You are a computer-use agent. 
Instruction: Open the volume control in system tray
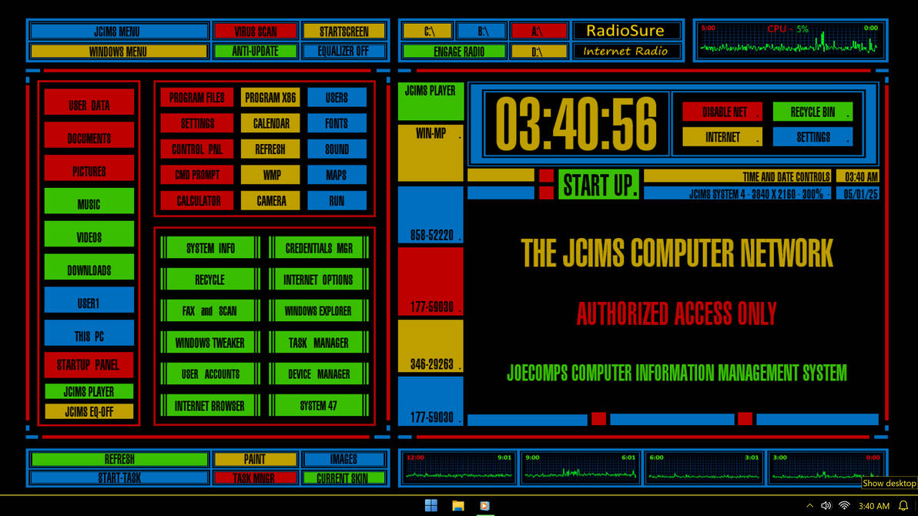click(826, 505)
